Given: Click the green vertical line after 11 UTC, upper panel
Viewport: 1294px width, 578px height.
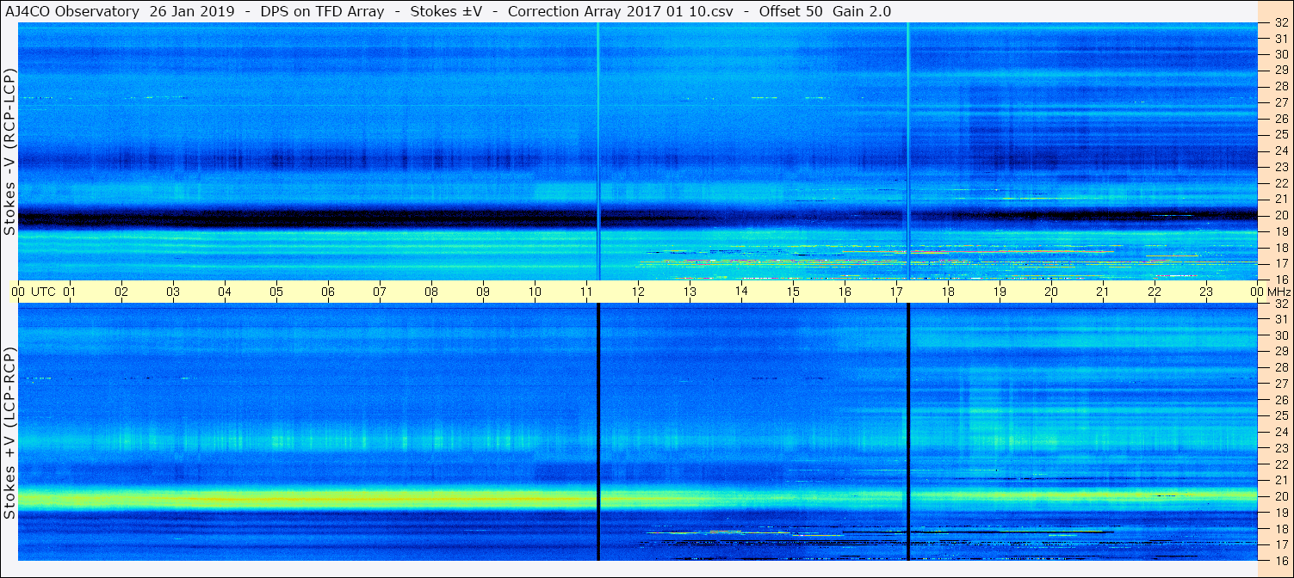Looking at the screenshot, I should [x=597, y=151].
